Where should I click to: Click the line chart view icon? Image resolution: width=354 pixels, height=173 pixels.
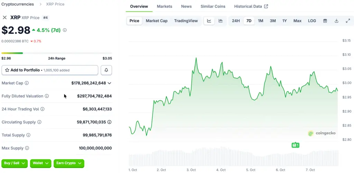click(x=209, y=21)
